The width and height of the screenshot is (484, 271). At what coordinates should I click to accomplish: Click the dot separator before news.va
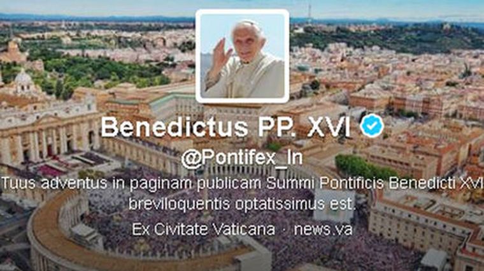pos(284,230)
